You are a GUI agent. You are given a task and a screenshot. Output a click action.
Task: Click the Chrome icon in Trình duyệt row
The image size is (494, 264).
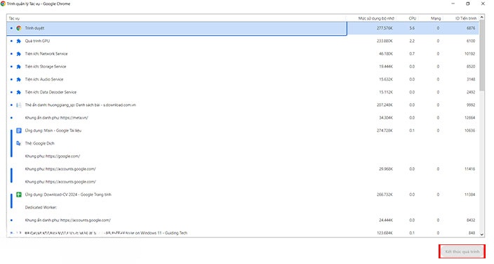click(x=19, y=28)
